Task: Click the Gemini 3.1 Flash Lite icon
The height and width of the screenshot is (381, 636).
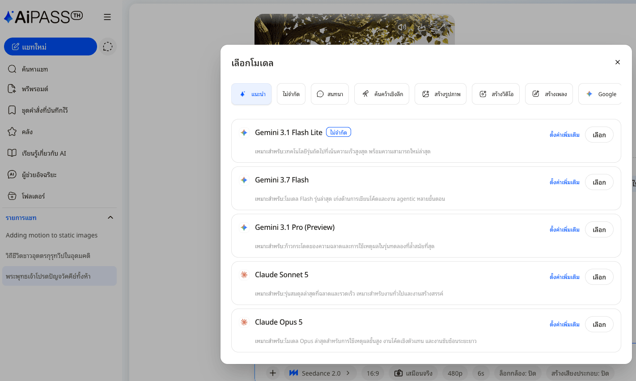Action: [x=244, y=133]
